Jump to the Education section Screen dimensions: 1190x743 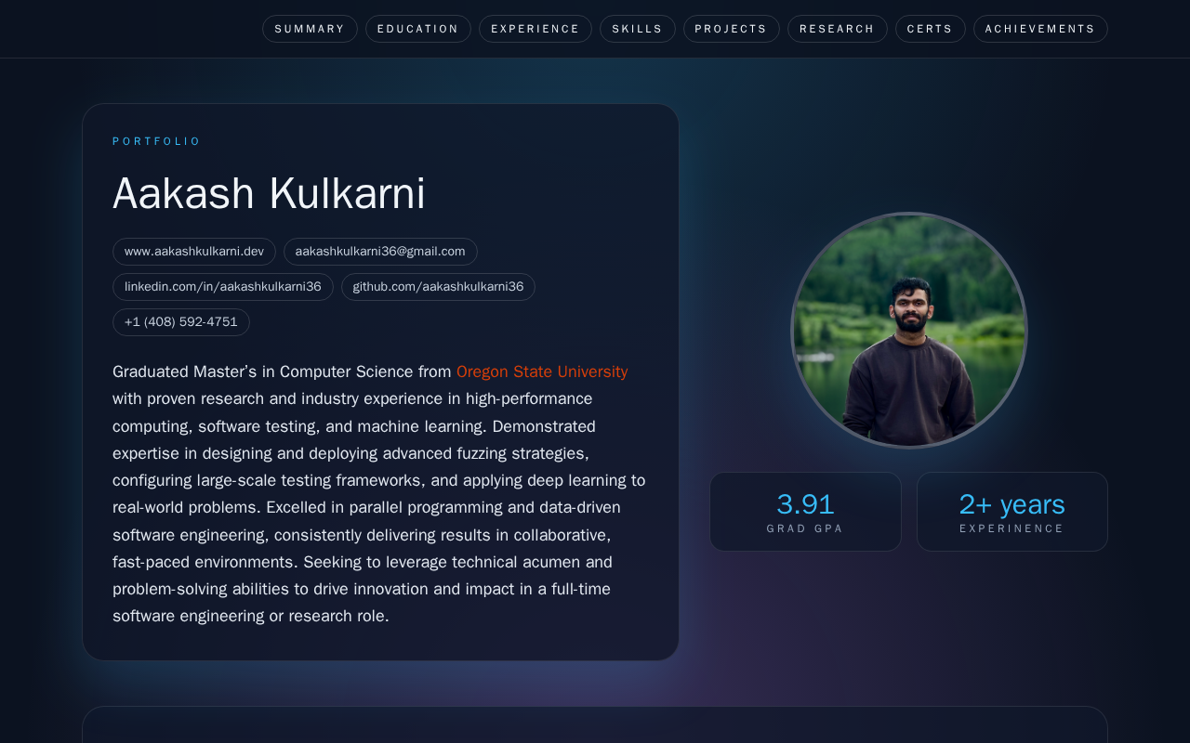[418, 29]
